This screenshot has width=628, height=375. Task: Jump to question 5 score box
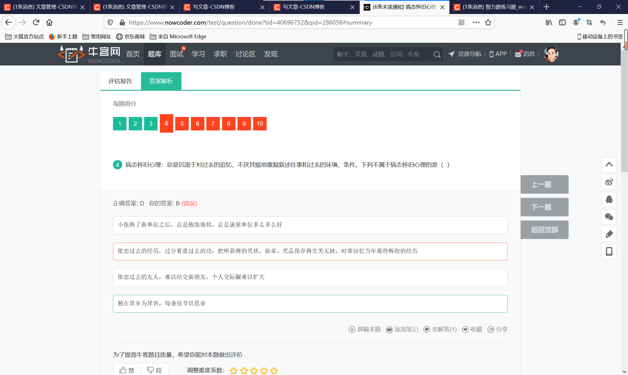tap(182, 124)
